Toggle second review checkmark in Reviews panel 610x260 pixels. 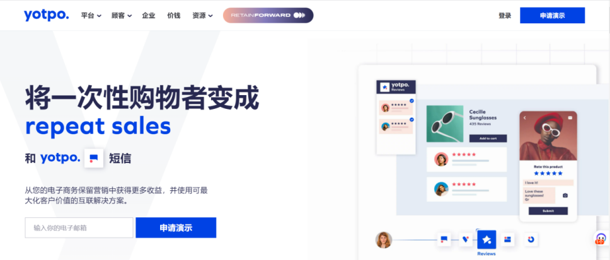click(x=411, y=120)
